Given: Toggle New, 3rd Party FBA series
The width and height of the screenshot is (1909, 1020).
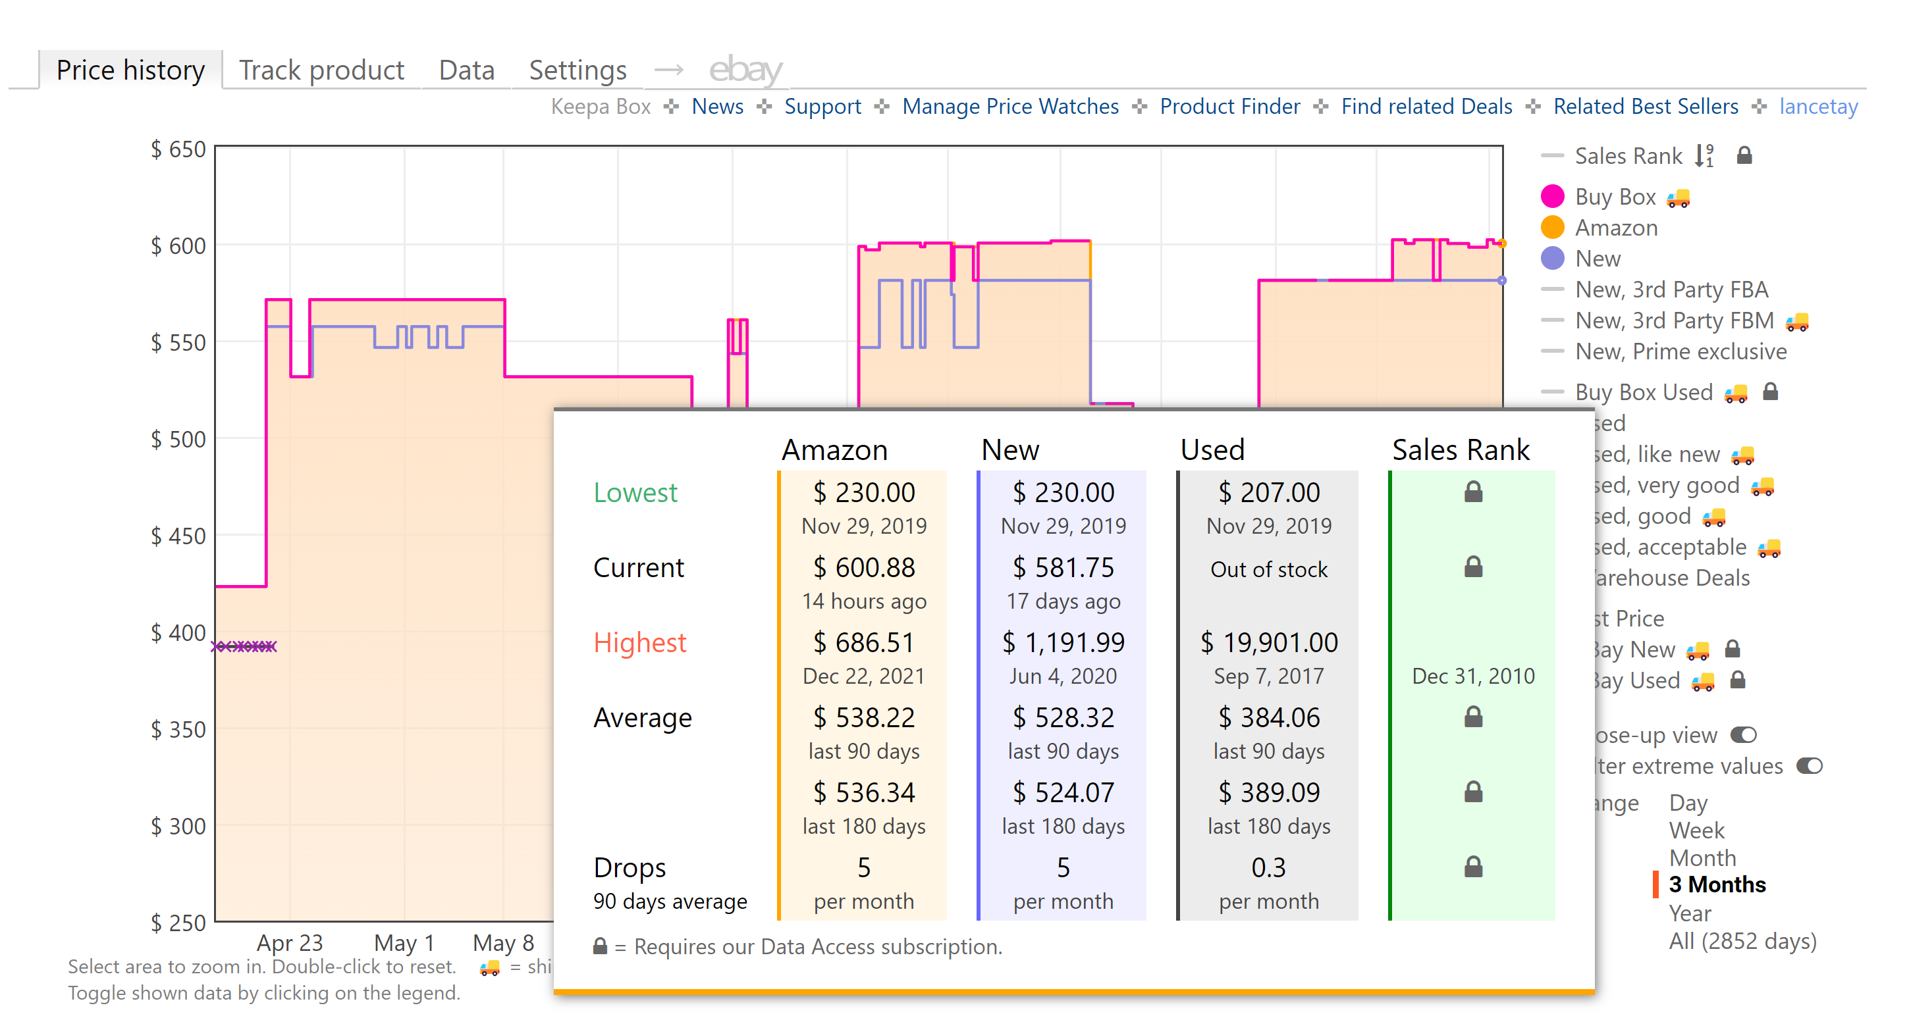Looking at the screenshot, I should (1671, 289).
